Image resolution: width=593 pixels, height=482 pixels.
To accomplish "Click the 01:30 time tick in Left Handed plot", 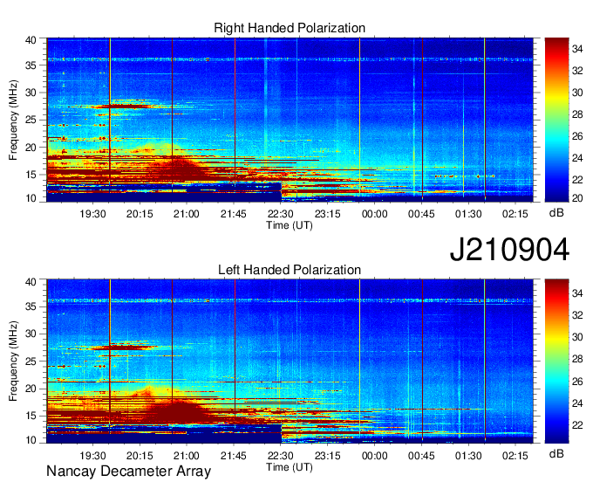I will pos(468,456).
